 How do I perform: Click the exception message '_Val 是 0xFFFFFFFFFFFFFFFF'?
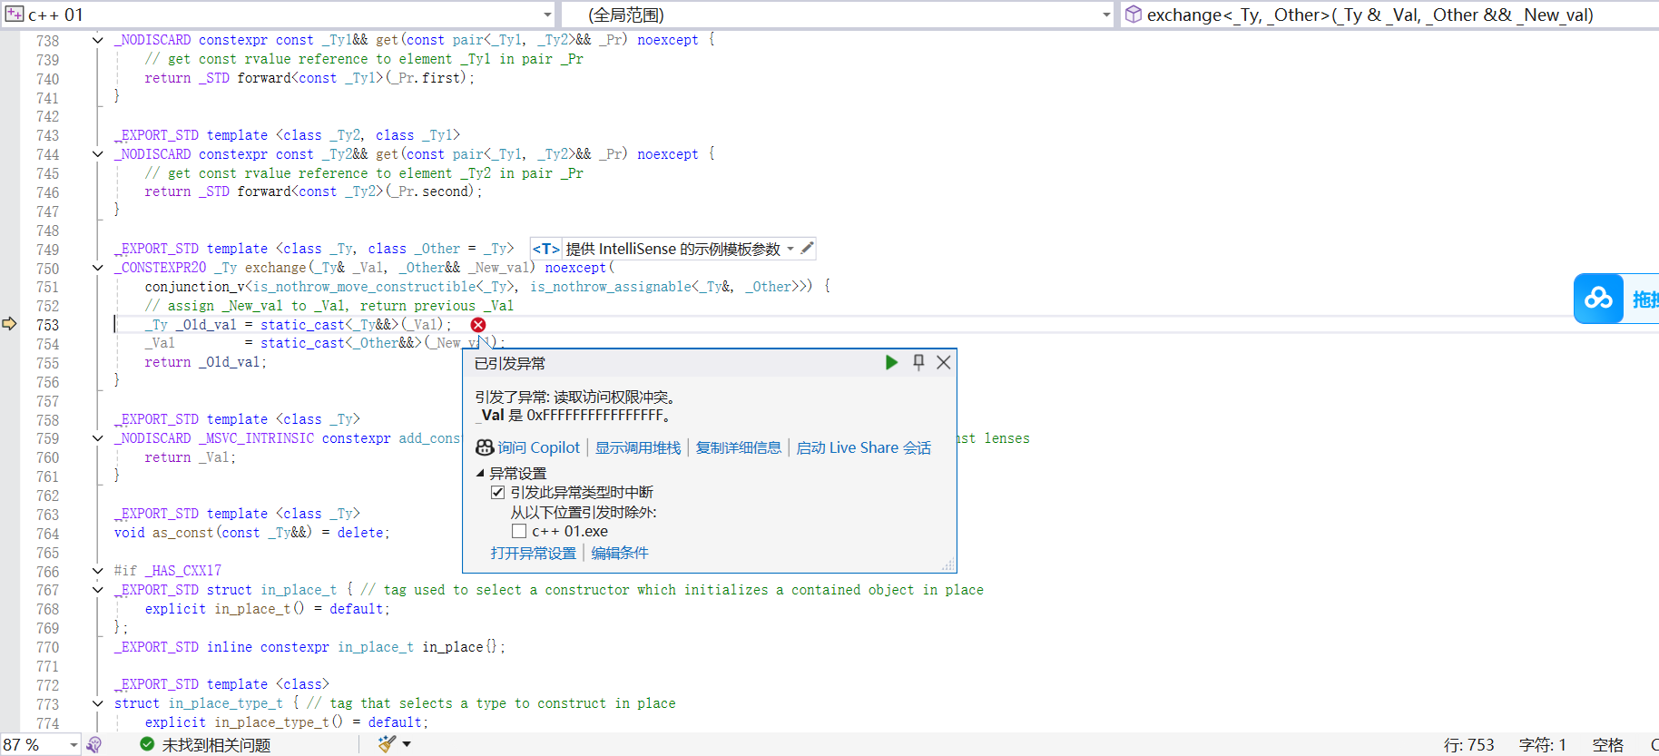[574, 415]
